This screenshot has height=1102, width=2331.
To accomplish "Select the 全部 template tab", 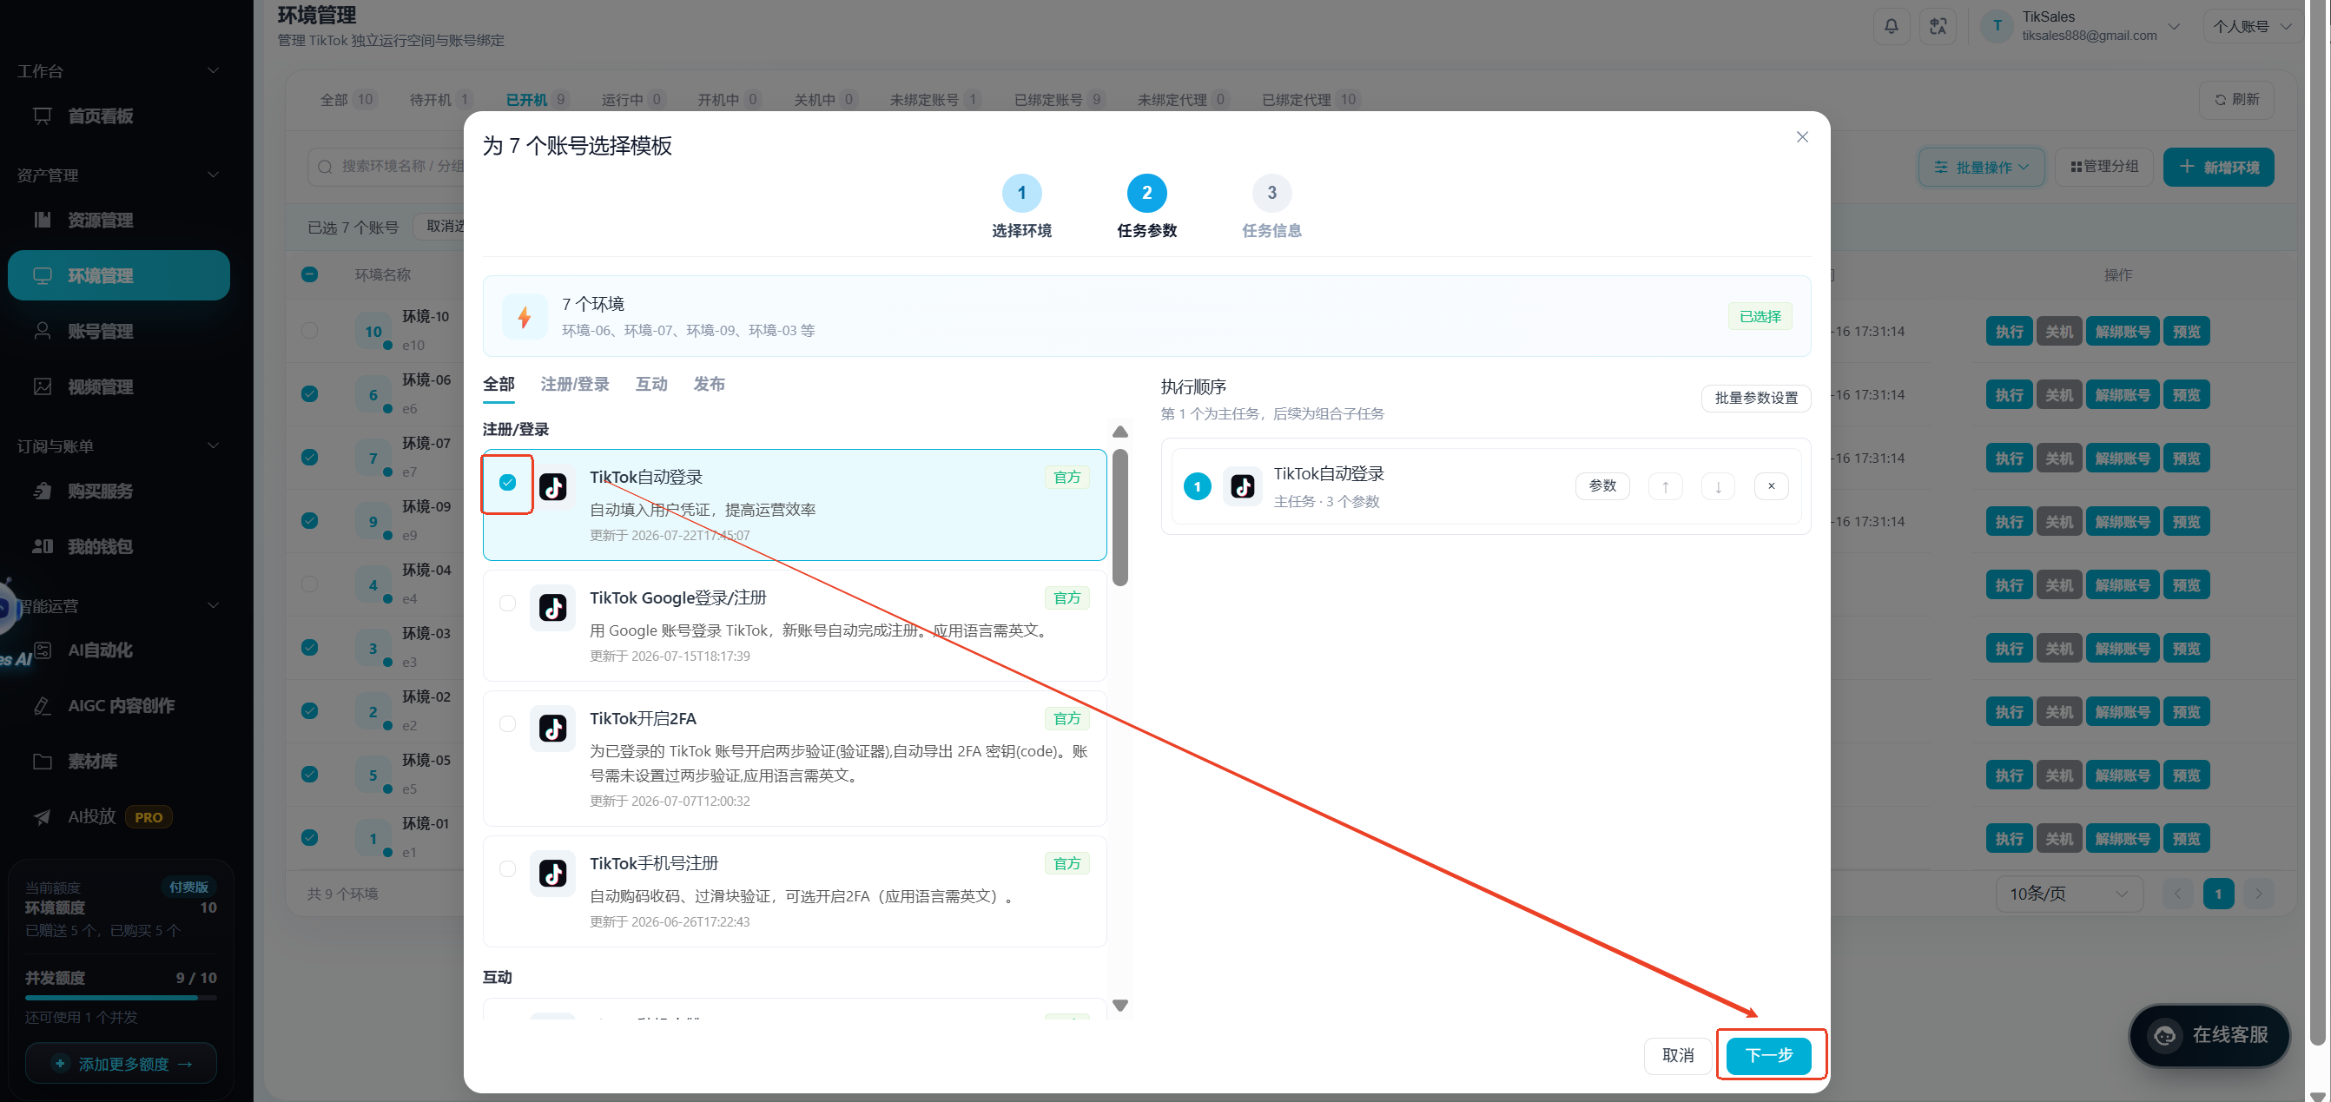I will coord(499,384).
